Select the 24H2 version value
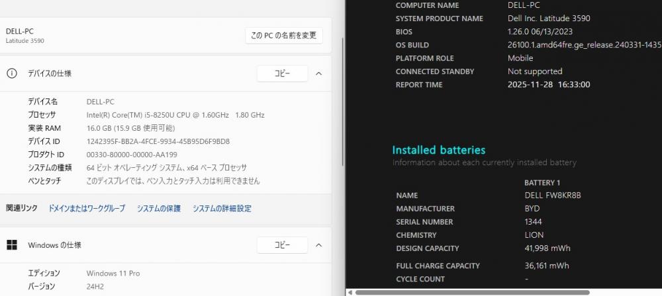662x296 pixels. click(x=95, y=287)
